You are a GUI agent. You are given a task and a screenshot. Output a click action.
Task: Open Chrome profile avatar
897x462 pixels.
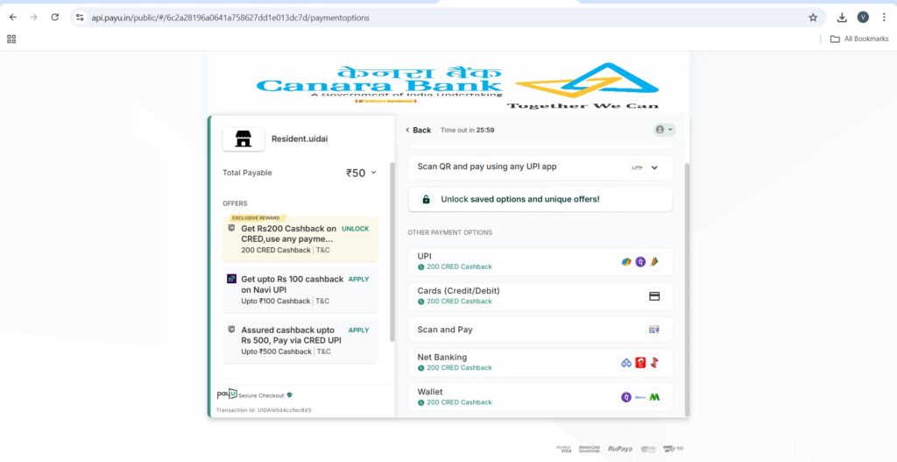point(863,18)
